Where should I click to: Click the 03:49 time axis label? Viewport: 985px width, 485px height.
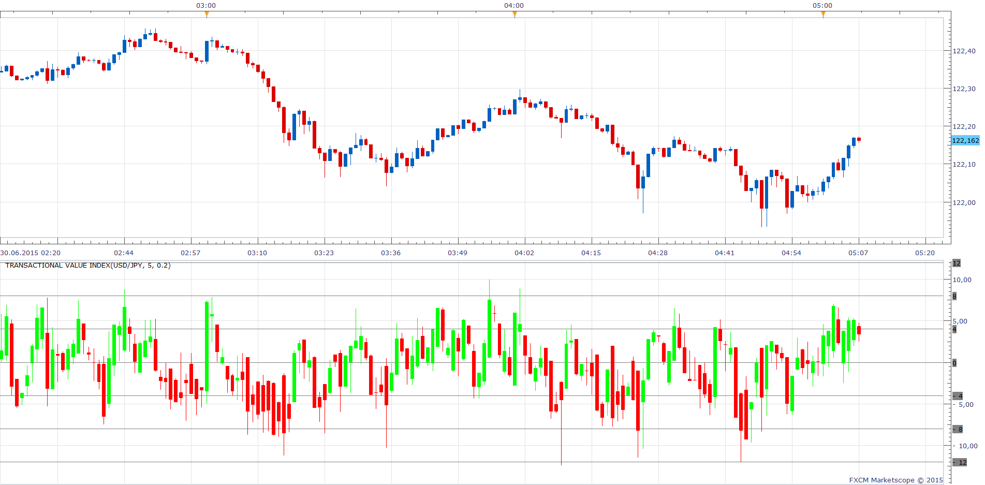[x=458, y=253]
